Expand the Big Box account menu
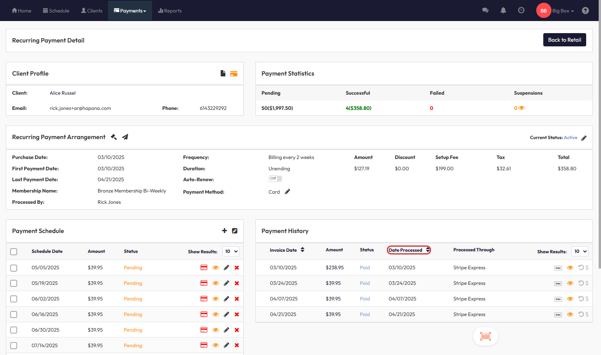601x355 pixels. (563, 11)
